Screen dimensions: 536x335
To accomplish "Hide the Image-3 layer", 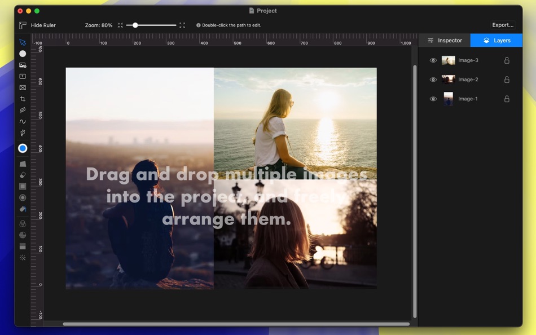I will click(x=433, y=60).
